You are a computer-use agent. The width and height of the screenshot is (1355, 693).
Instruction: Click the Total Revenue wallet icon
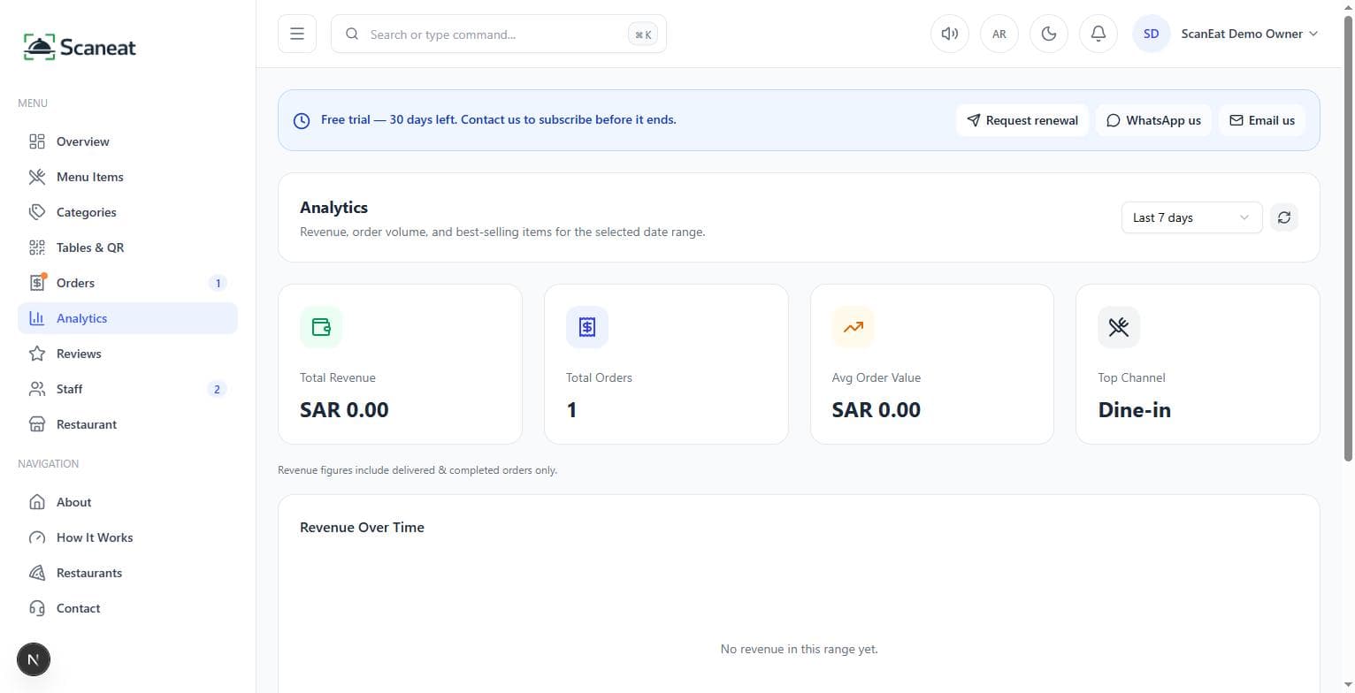(x=321, y=327)
